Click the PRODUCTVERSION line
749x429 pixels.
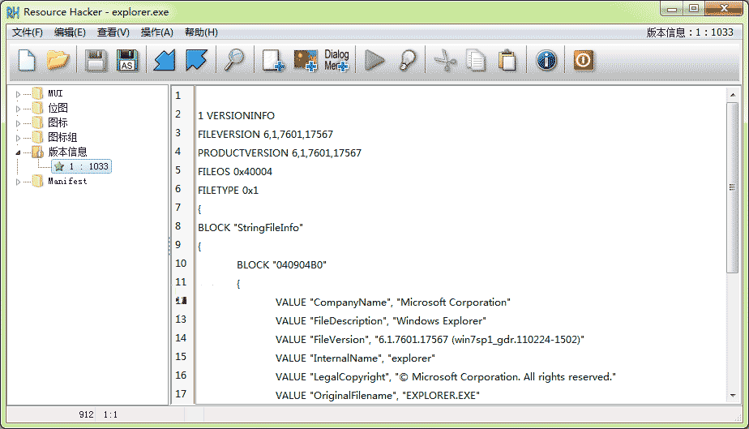(280, 153)
